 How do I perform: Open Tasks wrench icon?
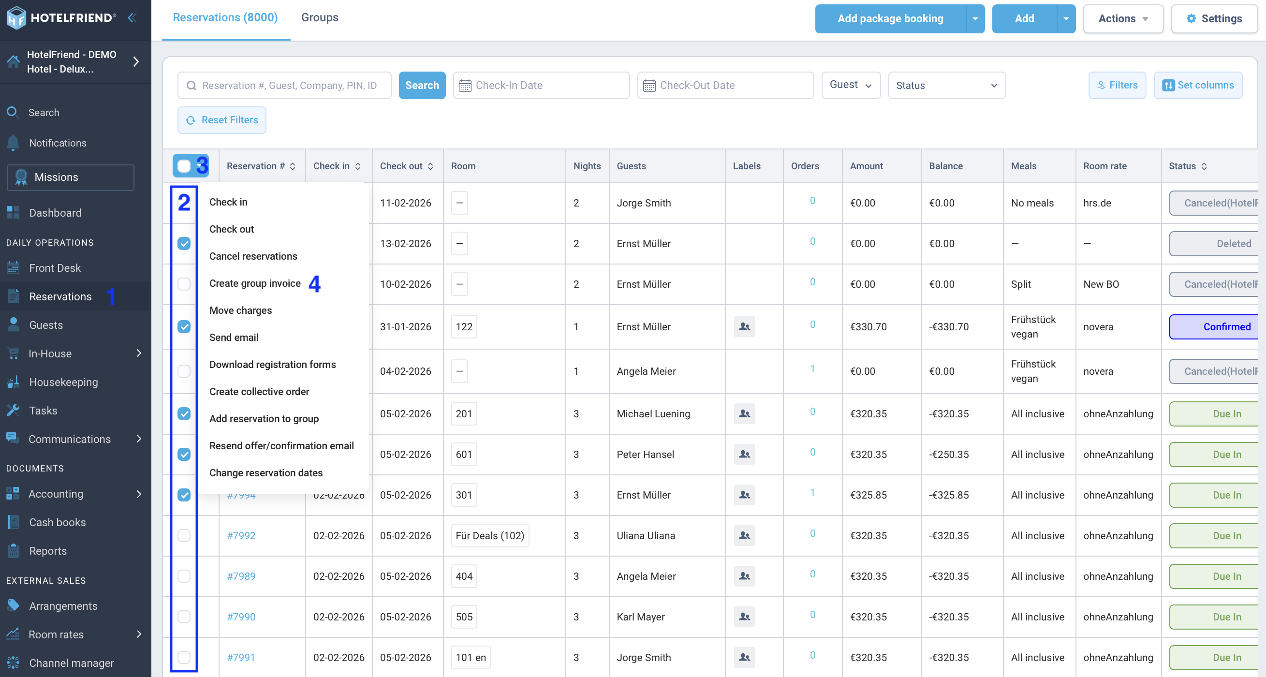[13, 410]
